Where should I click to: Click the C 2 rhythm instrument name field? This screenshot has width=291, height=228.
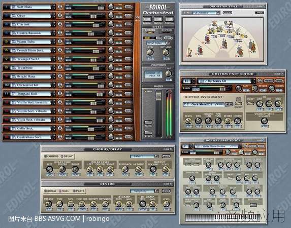(204, 104)
